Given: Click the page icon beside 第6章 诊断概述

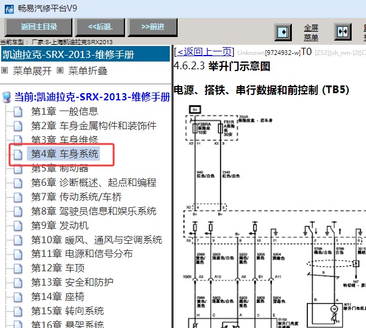Looking at the screenshot, I should pos(18,183).
